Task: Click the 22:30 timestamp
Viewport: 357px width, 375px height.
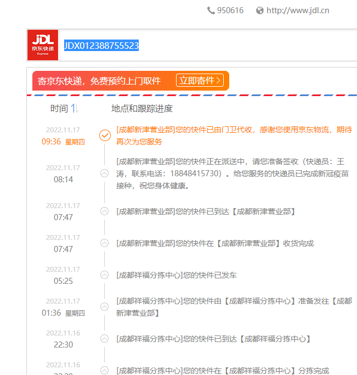Action: [x=63, y=345]
